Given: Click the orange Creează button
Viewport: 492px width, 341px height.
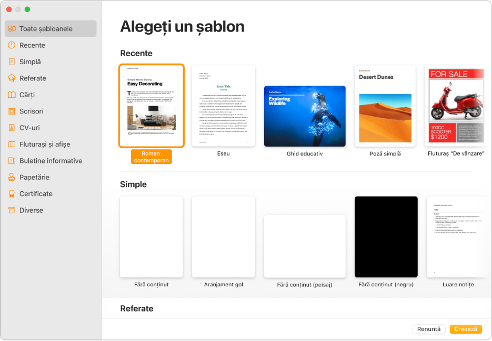Looking at the screenshot, I should click(x=466, y=329).
